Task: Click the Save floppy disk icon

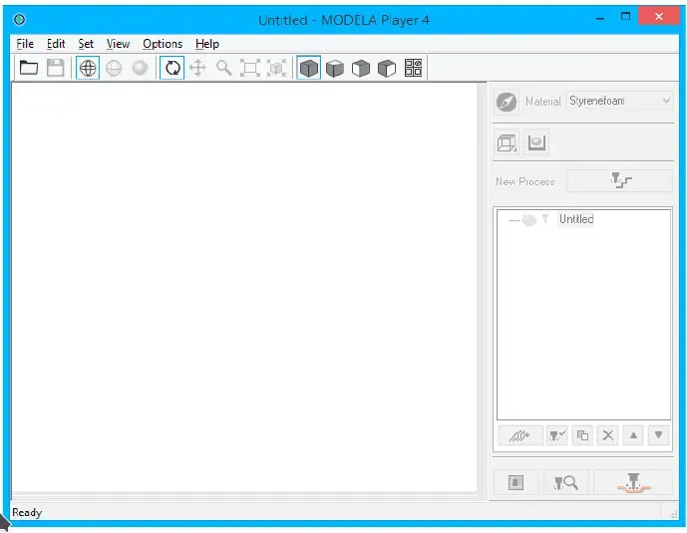Action: pos(56,68)
